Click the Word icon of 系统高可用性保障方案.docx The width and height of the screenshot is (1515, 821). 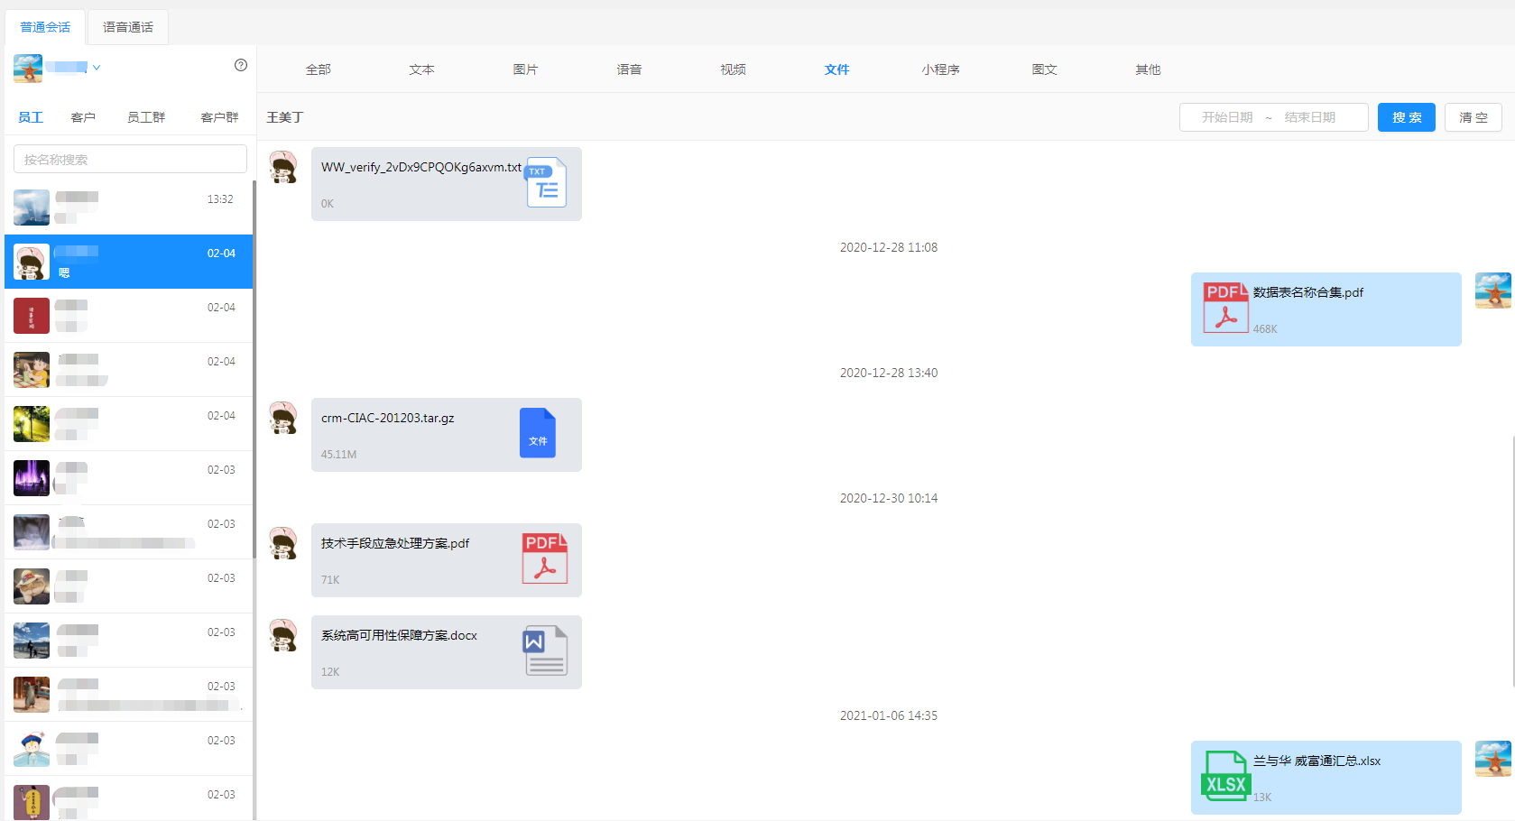click(x=545, y=650)
